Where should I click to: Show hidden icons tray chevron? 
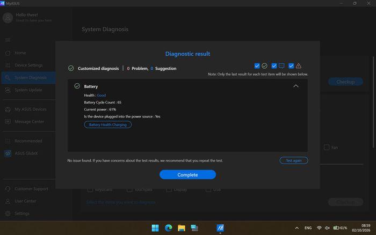[x=297, y=228]
